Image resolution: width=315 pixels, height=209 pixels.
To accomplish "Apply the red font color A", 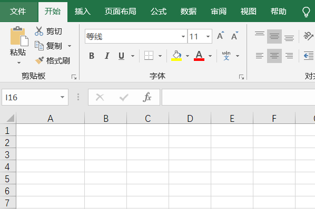I will 199,56.
